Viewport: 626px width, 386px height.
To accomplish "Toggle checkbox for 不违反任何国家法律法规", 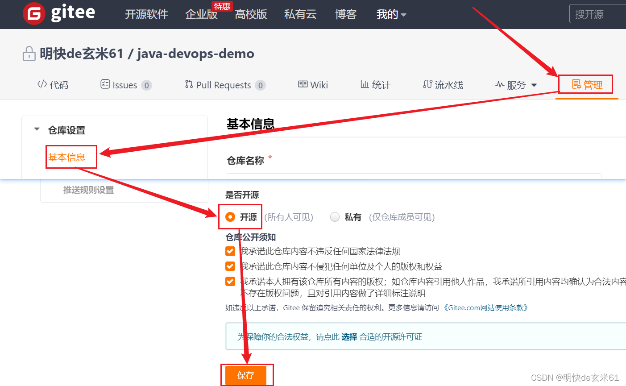I will [230, 251].
